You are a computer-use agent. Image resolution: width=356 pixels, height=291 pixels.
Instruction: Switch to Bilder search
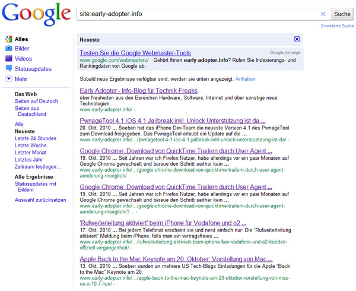tap(22, 48)
